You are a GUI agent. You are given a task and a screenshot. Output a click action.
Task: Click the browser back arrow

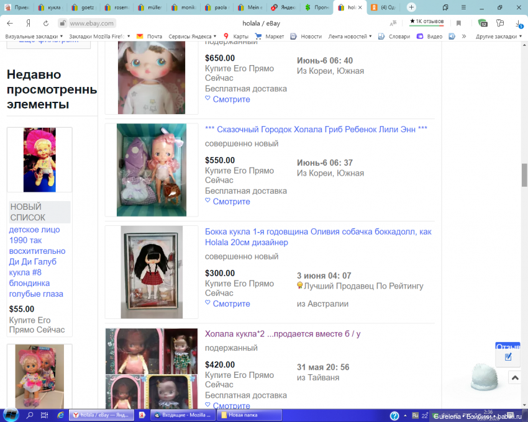point(10,23)
